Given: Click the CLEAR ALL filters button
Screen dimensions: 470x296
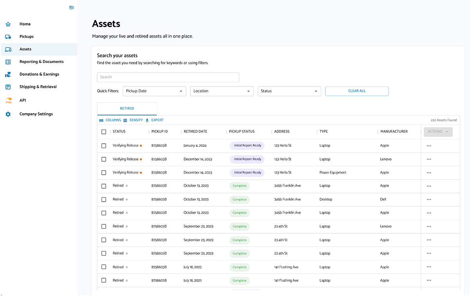Looking at the screenshot, I should [x=356, y=91].
